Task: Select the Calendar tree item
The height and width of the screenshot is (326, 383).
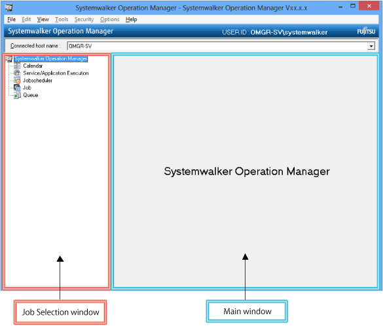Action: pos(33,66)
